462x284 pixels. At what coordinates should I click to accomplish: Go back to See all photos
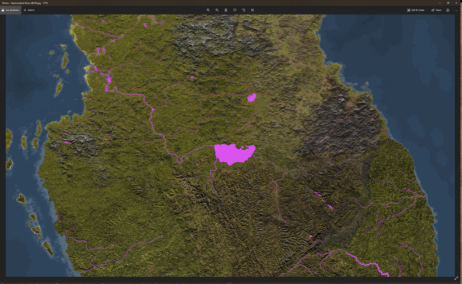(x=10, y=10)
